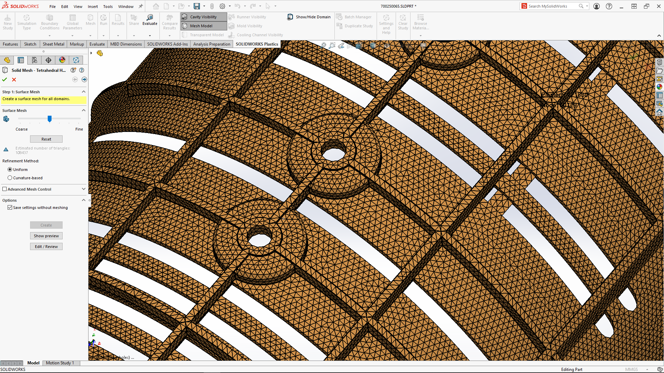This screenshot has height=373, width=664.
Task: Switch to the Evaluate tab
Action: 97,44
